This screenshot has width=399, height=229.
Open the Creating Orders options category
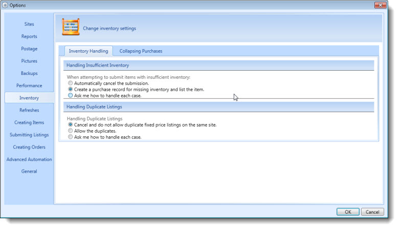point(29,147)
